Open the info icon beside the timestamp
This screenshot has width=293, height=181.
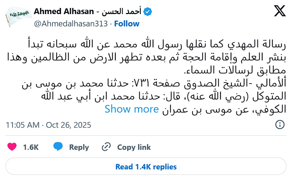pos(280,125)
